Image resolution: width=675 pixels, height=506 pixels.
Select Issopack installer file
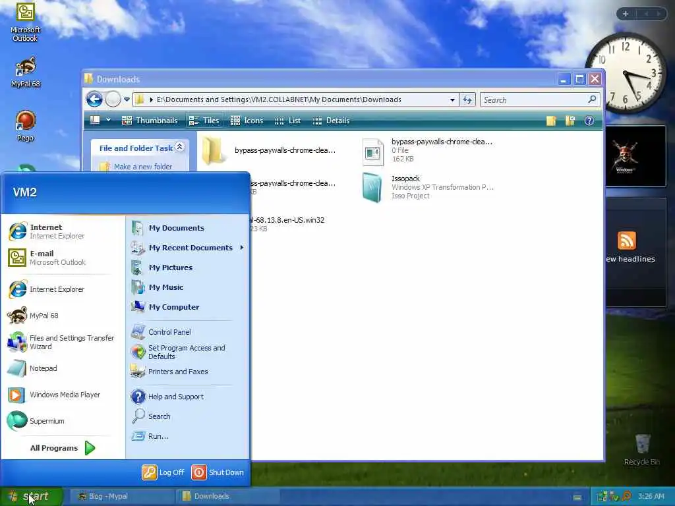427,187
